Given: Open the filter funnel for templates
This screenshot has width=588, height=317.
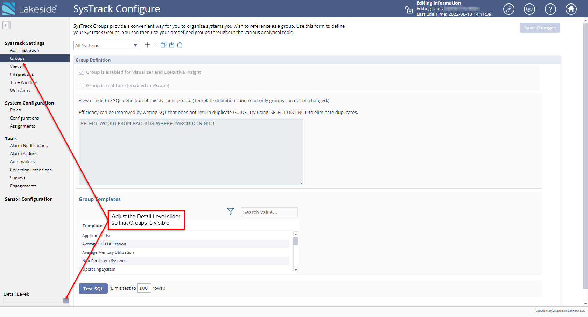Looking at the screenshot, I should point(230,211).
